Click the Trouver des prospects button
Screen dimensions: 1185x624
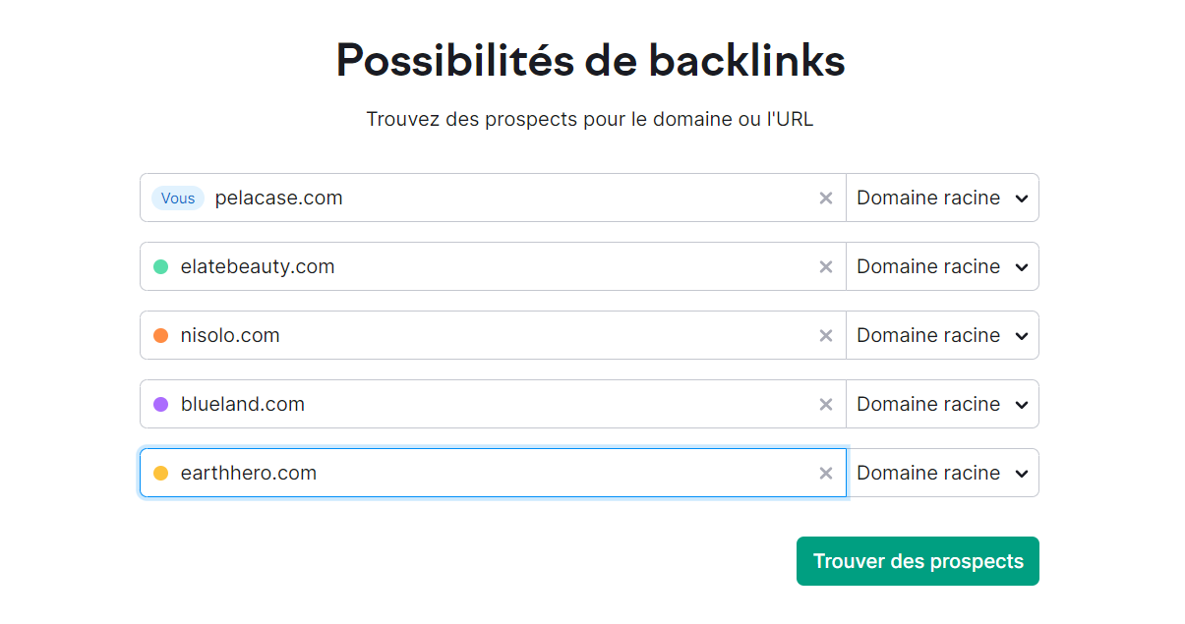(x=917, y=560)
